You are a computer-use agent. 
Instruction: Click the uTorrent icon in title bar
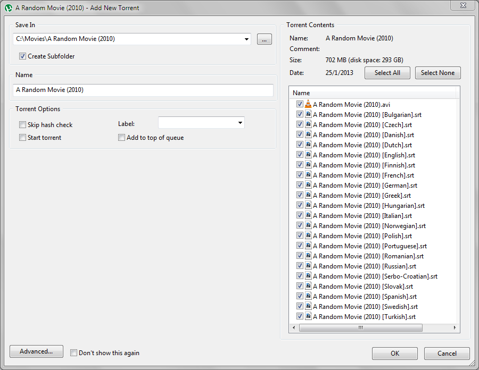point(9,8)
